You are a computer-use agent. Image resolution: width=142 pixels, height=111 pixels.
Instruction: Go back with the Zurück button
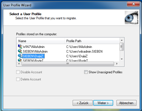pyautogui.click(x=83, y=103)
